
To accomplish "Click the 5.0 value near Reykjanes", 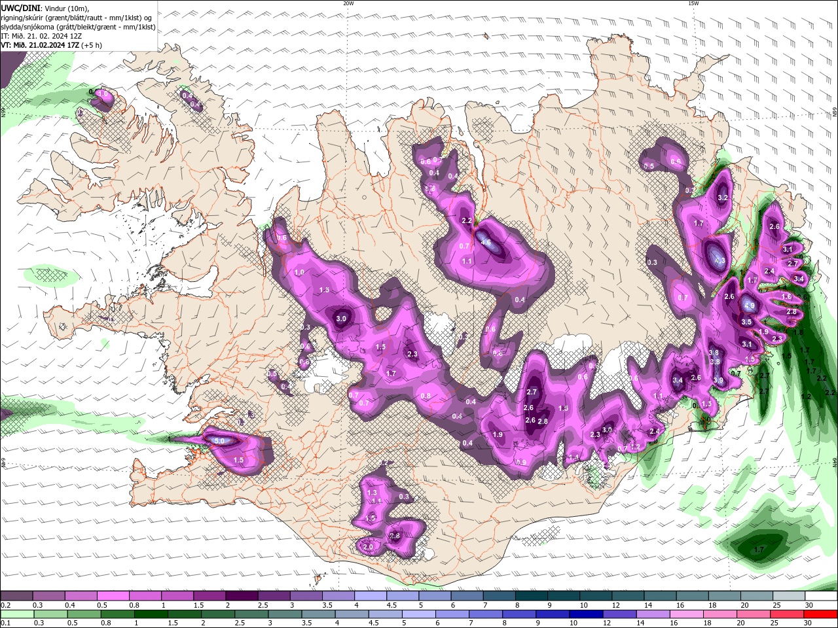I will [220, 442].
